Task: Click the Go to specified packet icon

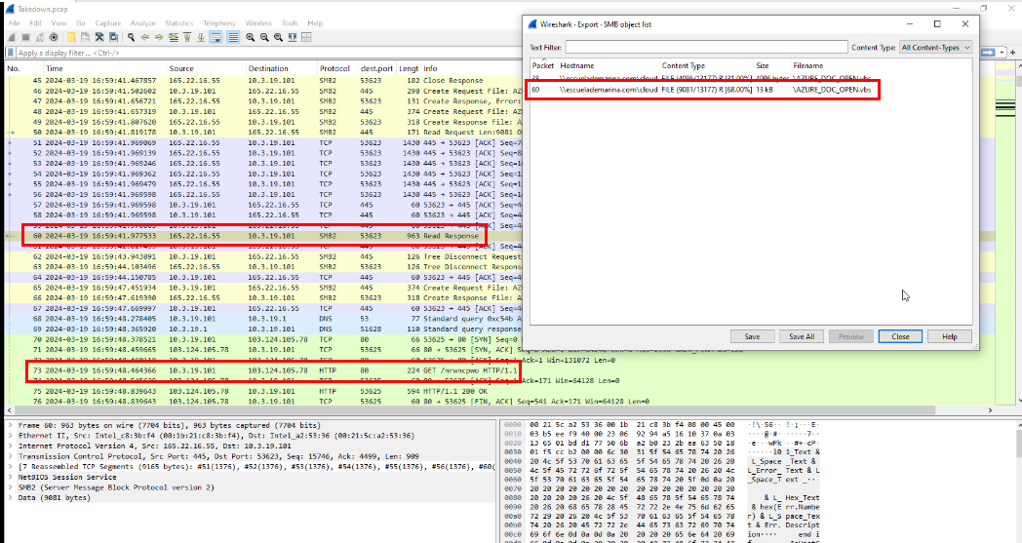Action: click(x=173, y=38)
